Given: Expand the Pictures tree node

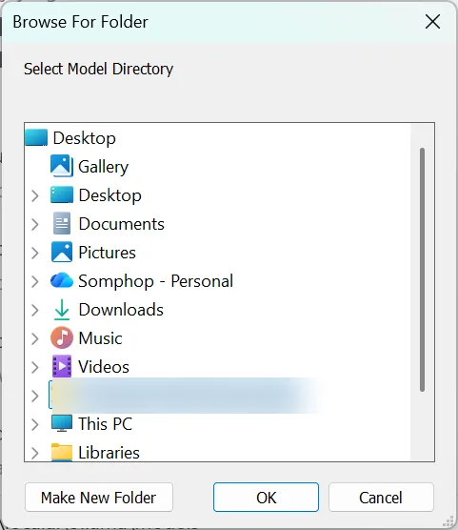Looking at the screenshot, I should [35, 253].
